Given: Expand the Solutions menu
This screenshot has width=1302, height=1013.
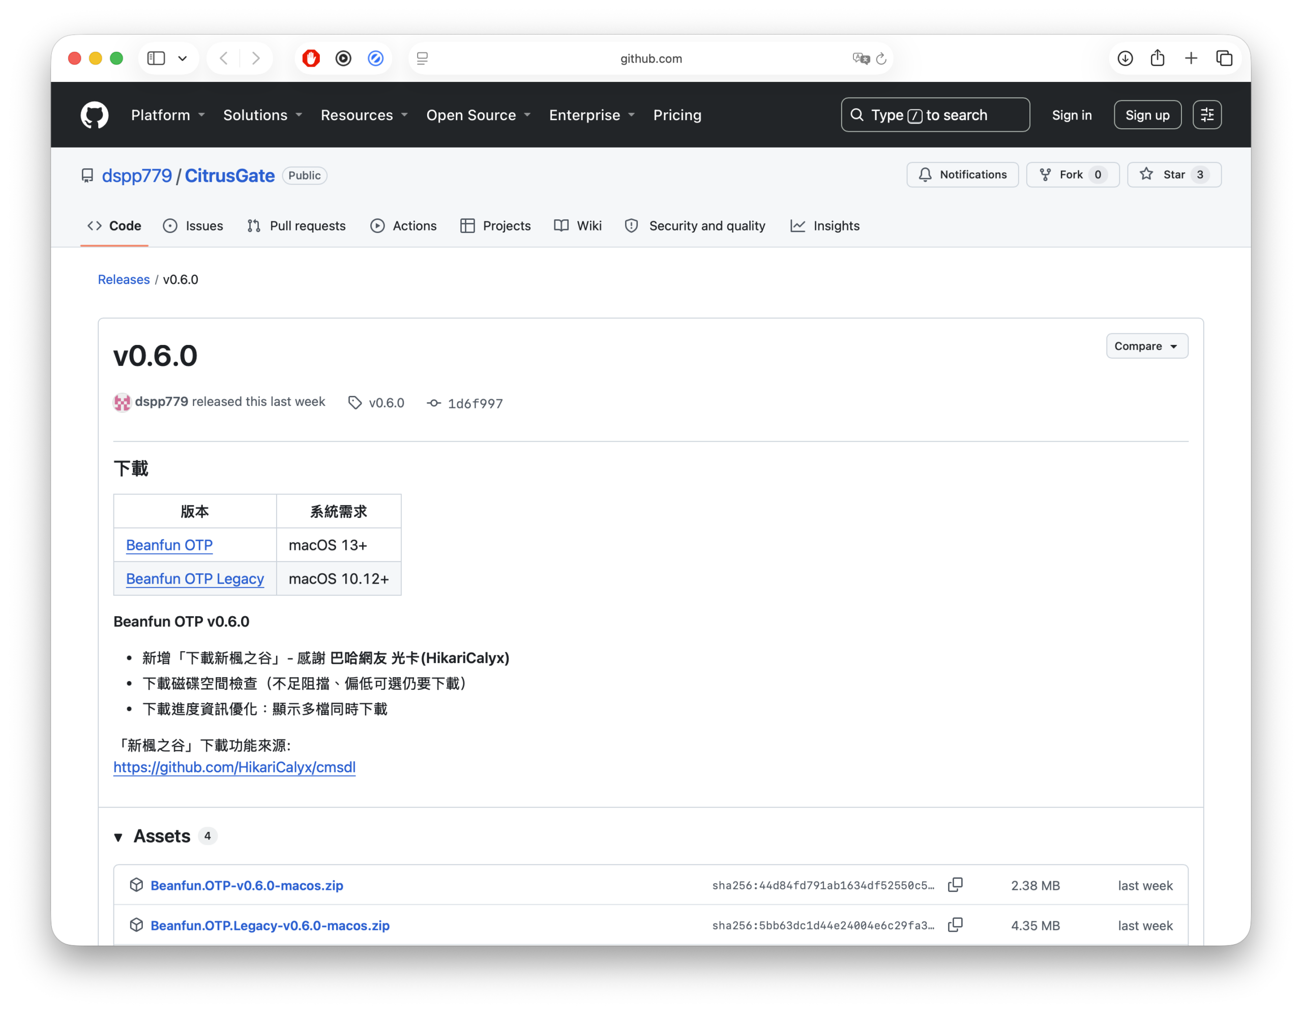Looking at the screenshot, I should tap(262, 115).
